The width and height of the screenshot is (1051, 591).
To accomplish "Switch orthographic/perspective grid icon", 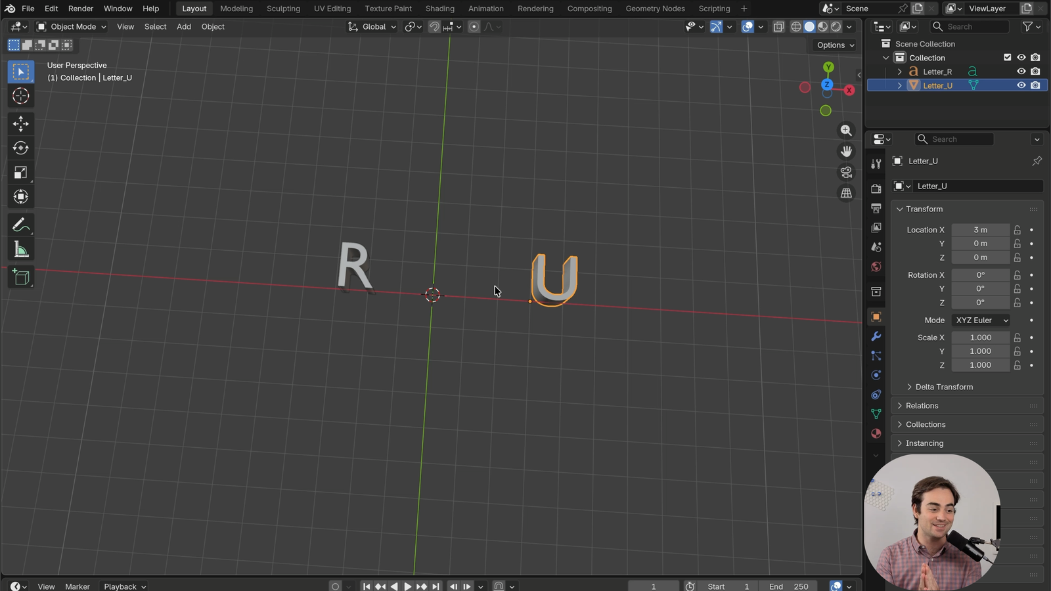I will (x=846, y=193).
